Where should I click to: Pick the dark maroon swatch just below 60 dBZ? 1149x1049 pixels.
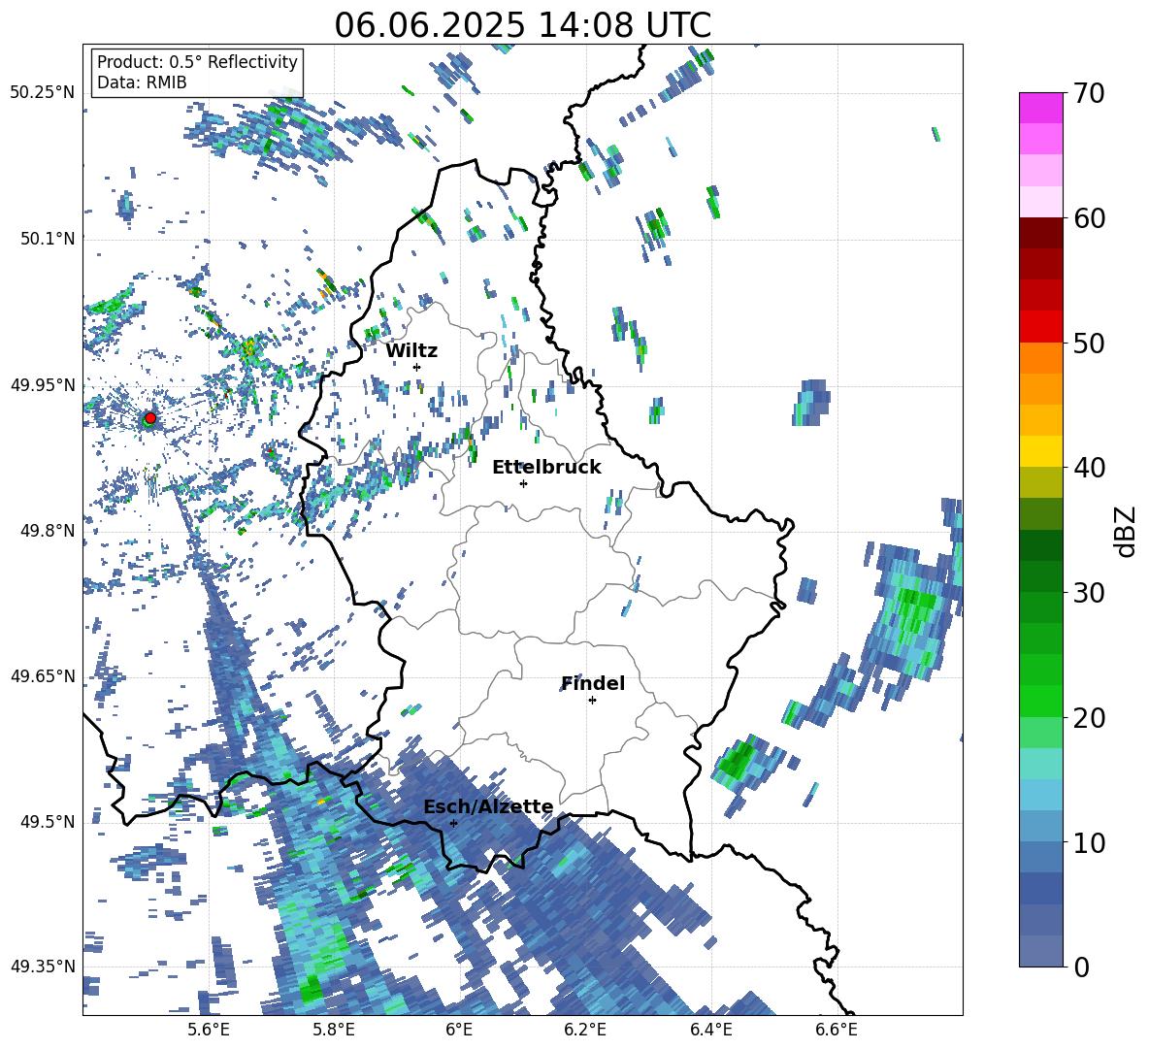point(1040,233)
